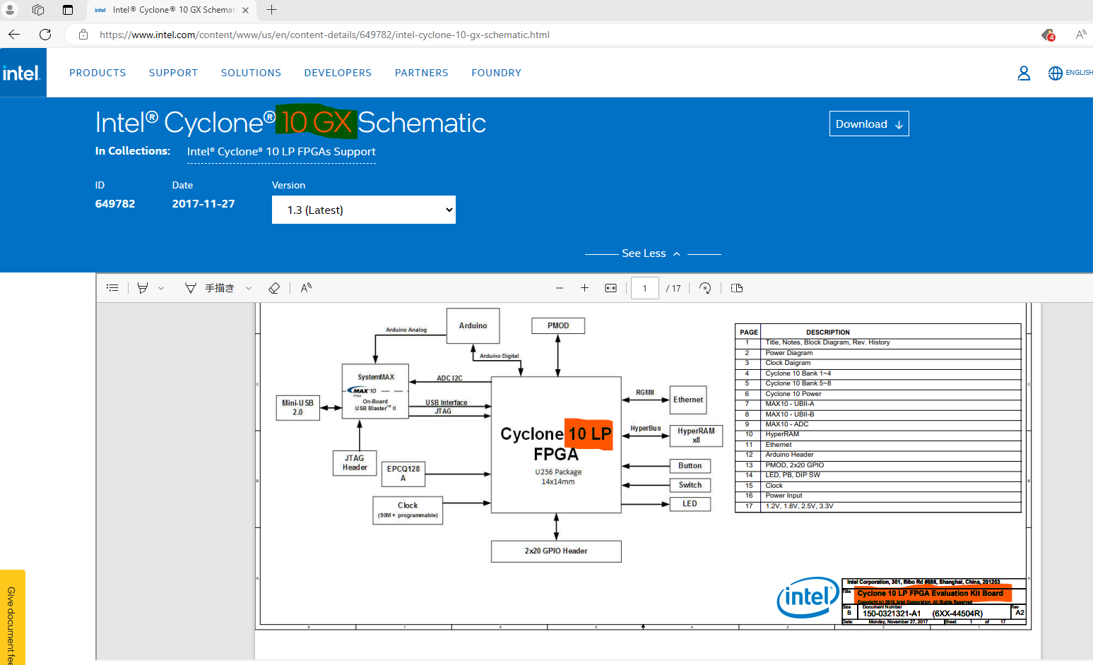Reload the page with browser refresh button
Image resolution: width=1093 pixels, height=665 pixels.
(45, 35)
